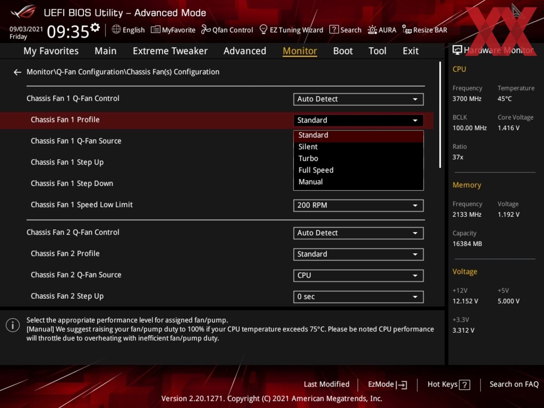This screenshot has width=544, height=408.
Task: Switch to My Favorites tab
Action: tap(51, 51)
